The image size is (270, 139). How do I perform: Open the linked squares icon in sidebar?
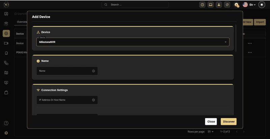click(x=6, y=63)
